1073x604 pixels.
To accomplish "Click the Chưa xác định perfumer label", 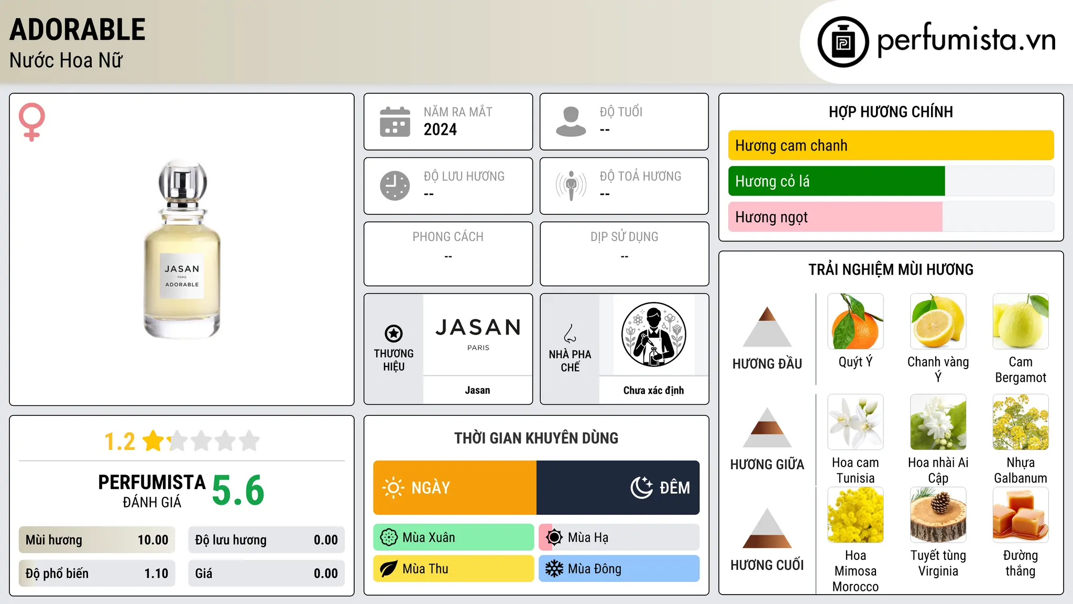I will click(x=654, y=390).
